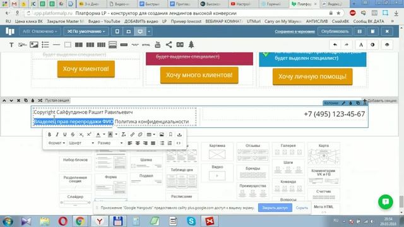404x227 pixels.
Task: Insert a text block with the T tool
Action: click(11, 45)
